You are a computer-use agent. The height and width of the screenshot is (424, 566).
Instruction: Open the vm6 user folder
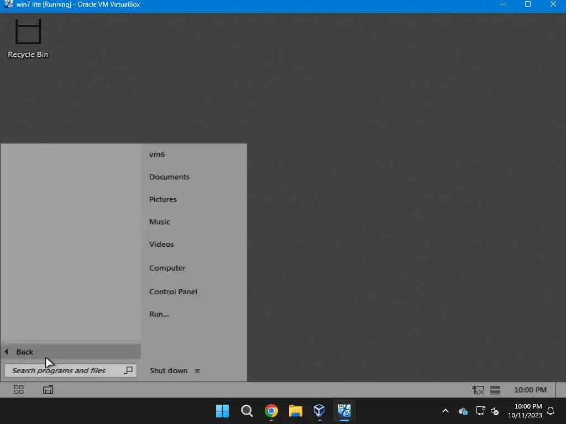click(157, 155)
